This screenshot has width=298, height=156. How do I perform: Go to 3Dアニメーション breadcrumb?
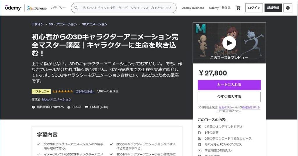point(95,24)
